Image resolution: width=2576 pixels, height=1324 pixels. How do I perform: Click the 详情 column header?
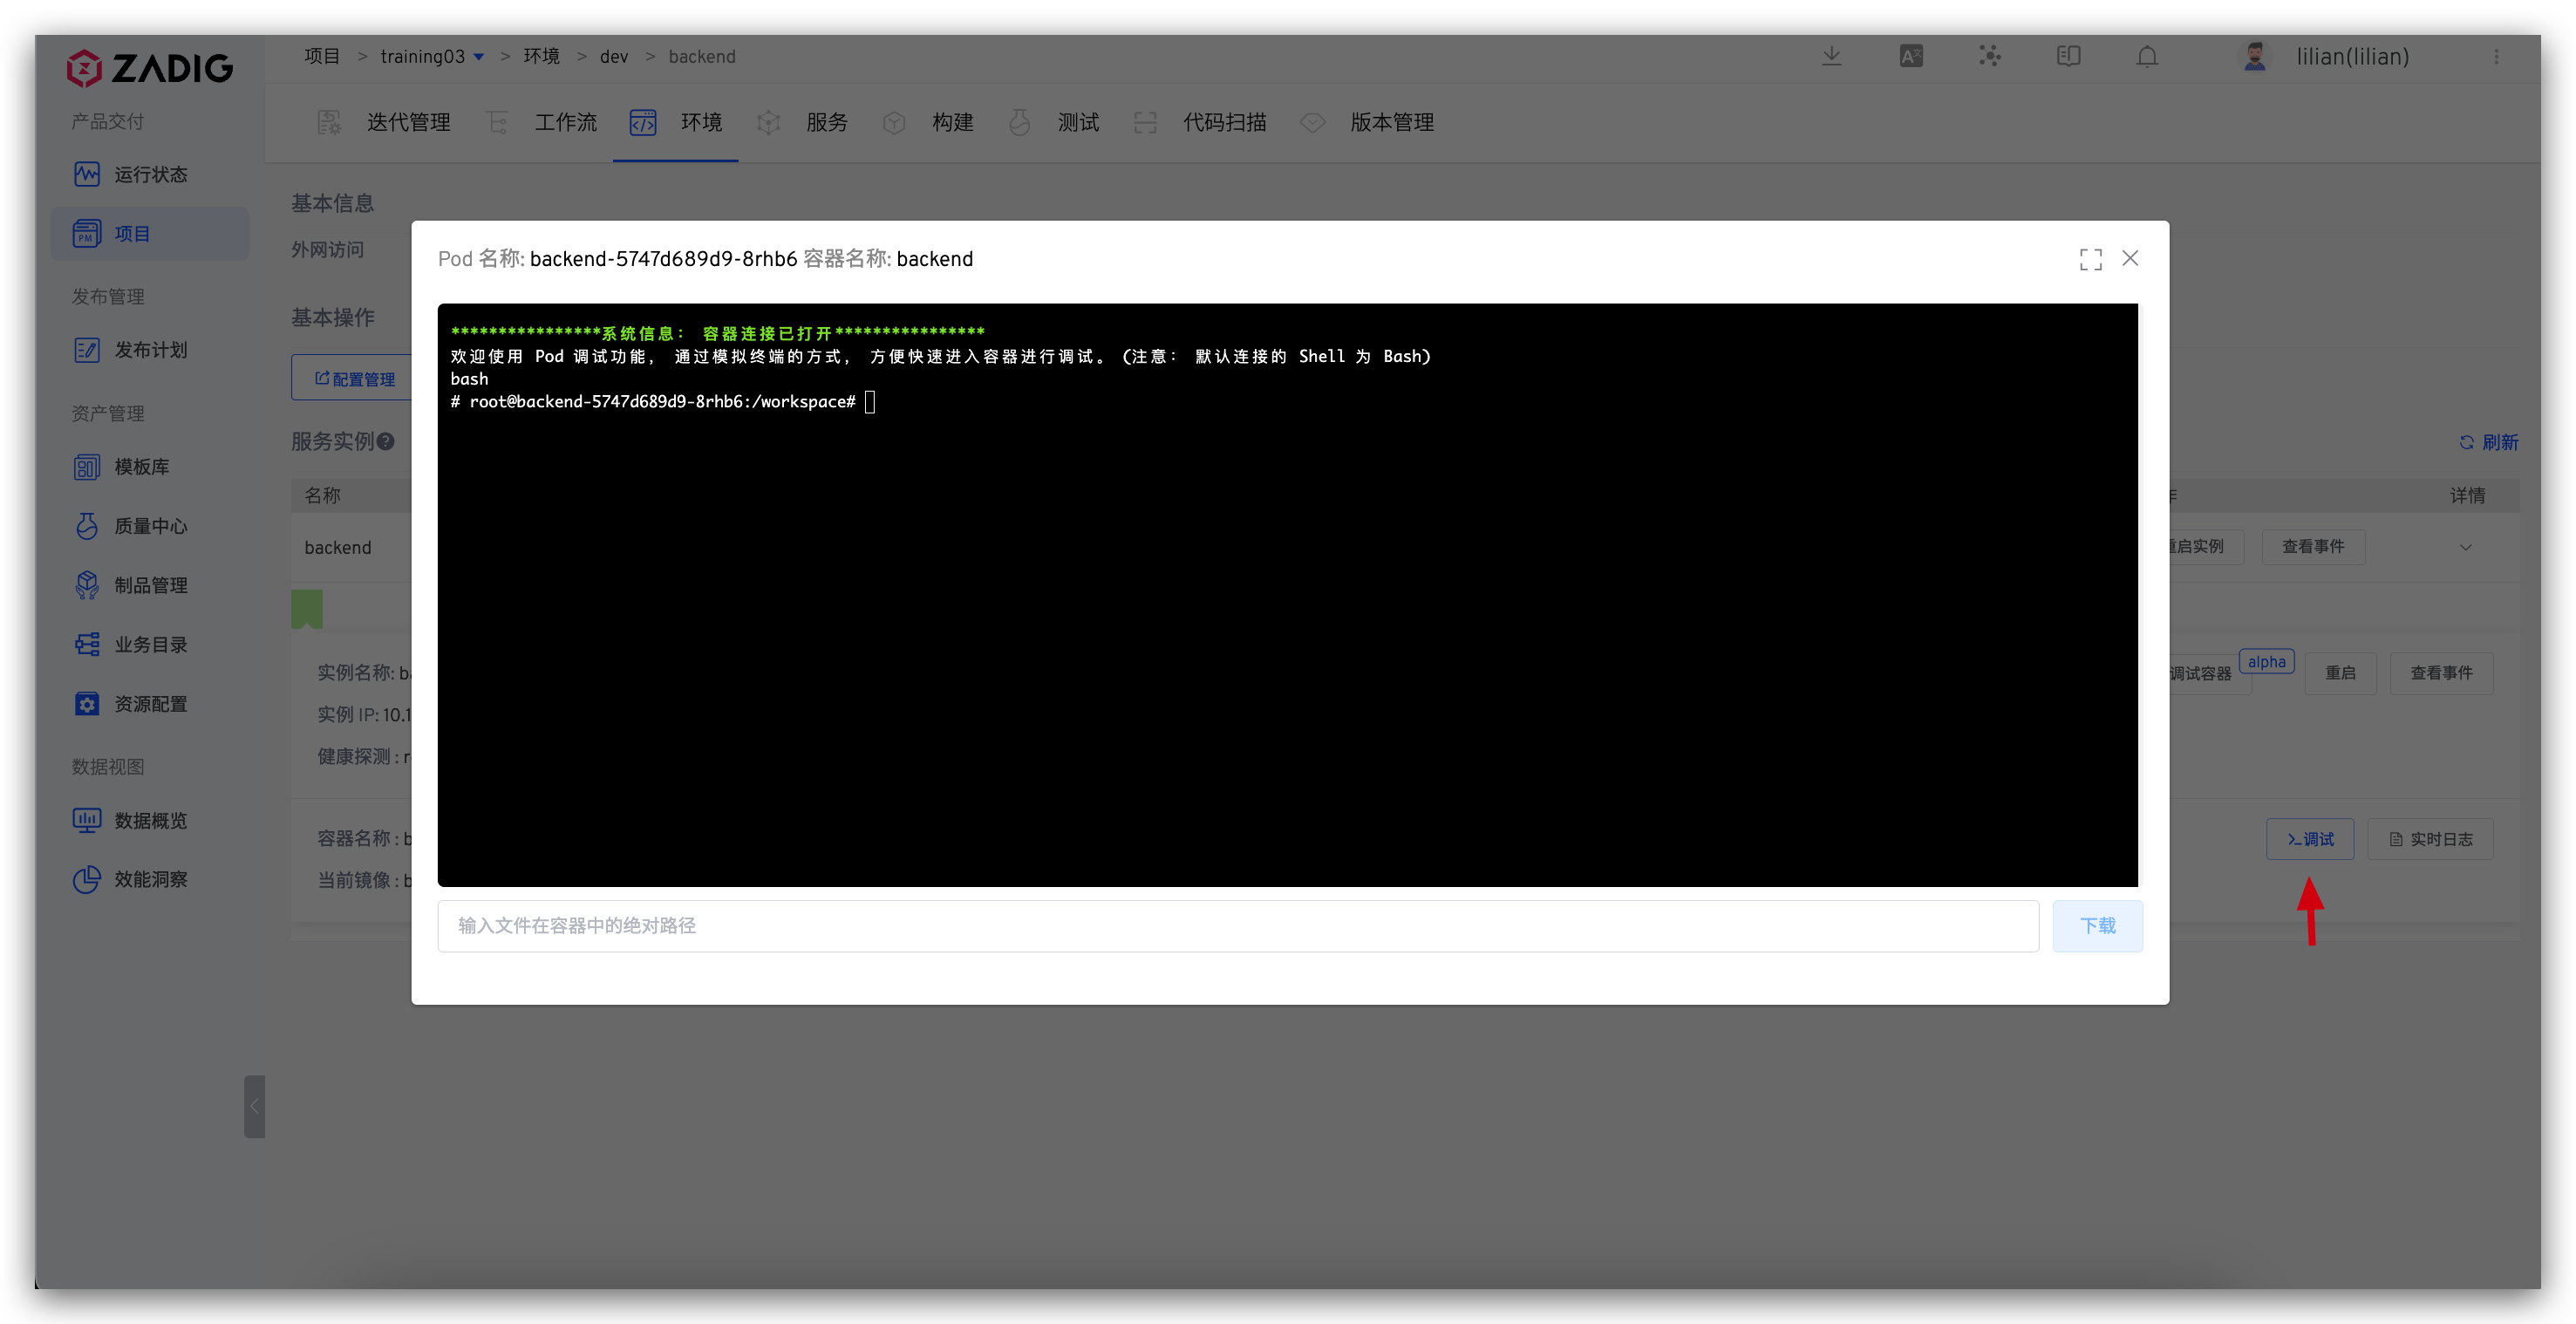2467,495
